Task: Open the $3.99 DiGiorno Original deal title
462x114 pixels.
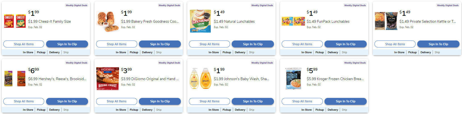Action: [x=150, y=79]
